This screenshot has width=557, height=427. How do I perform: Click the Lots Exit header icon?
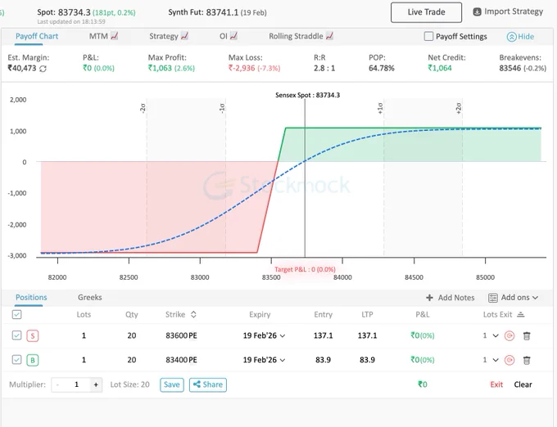point(521,315)
